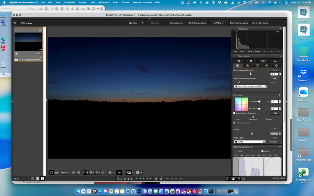Click the zoom in plus button
Viewport: 314px width, 196px height.
click(x=79, y=172)
